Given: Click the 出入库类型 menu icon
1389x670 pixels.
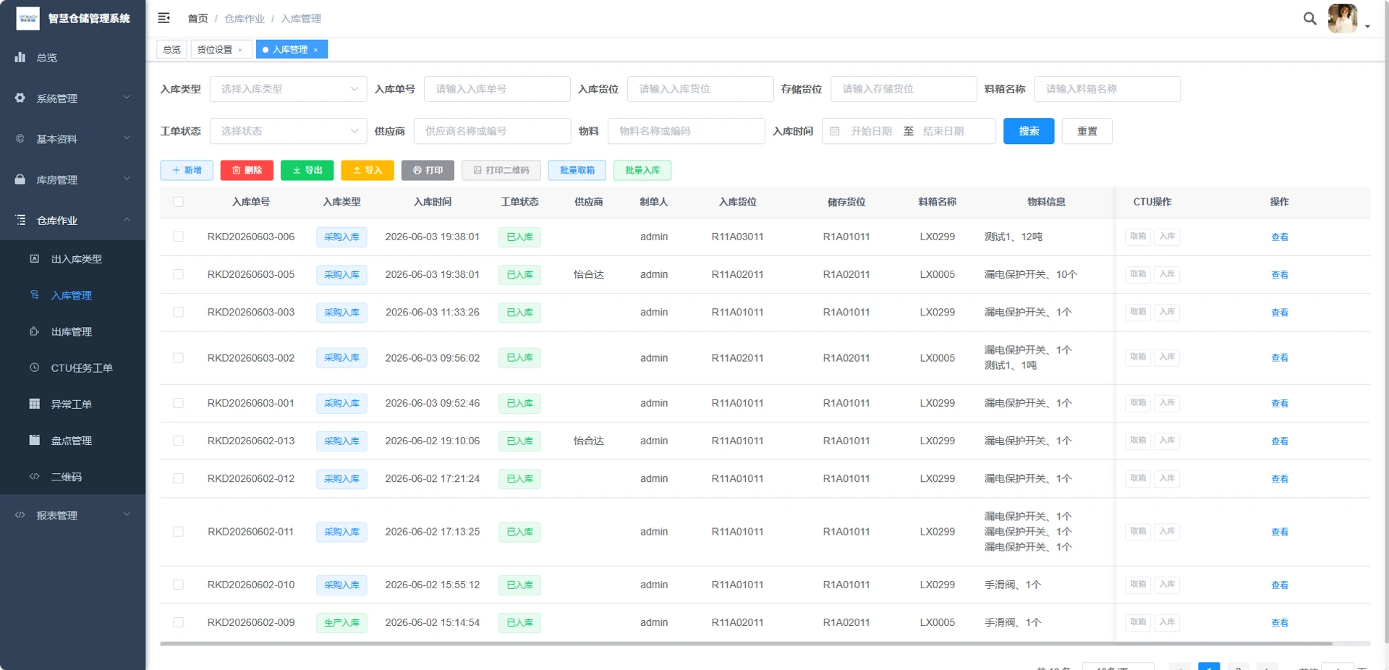Looking at the screenshot, I should (x=34, y=258).
